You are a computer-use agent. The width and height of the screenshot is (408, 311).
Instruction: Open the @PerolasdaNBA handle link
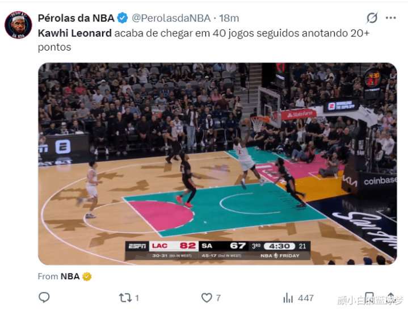click(x=171, y=18)
